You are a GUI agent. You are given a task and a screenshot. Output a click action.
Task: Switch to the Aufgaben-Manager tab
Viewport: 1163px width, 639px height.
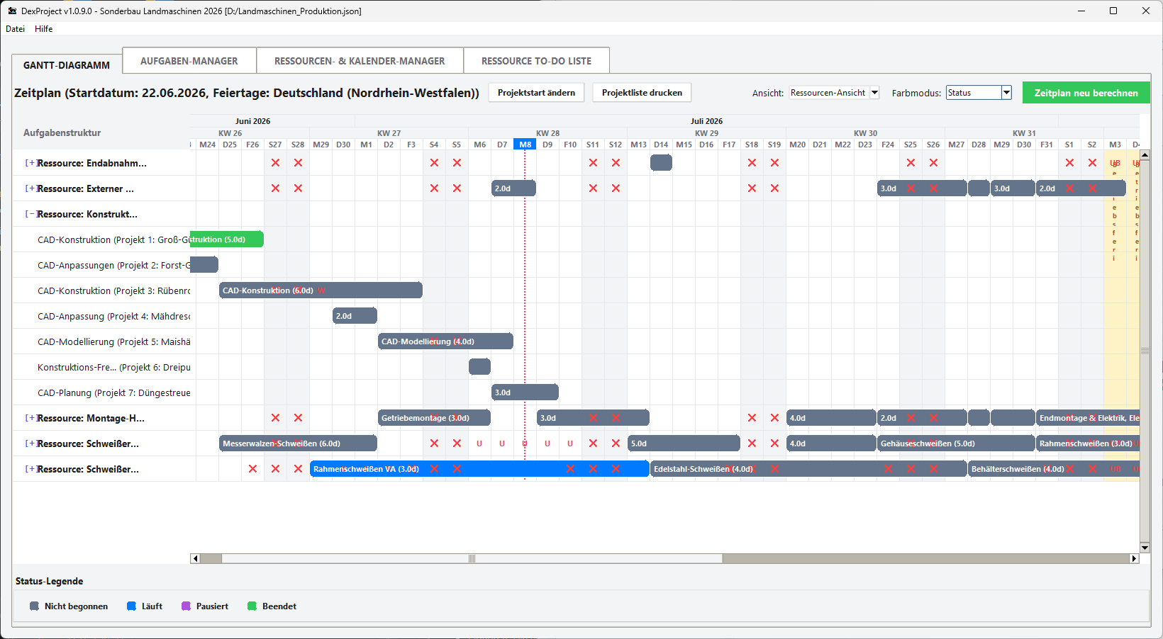click(189, 61)
